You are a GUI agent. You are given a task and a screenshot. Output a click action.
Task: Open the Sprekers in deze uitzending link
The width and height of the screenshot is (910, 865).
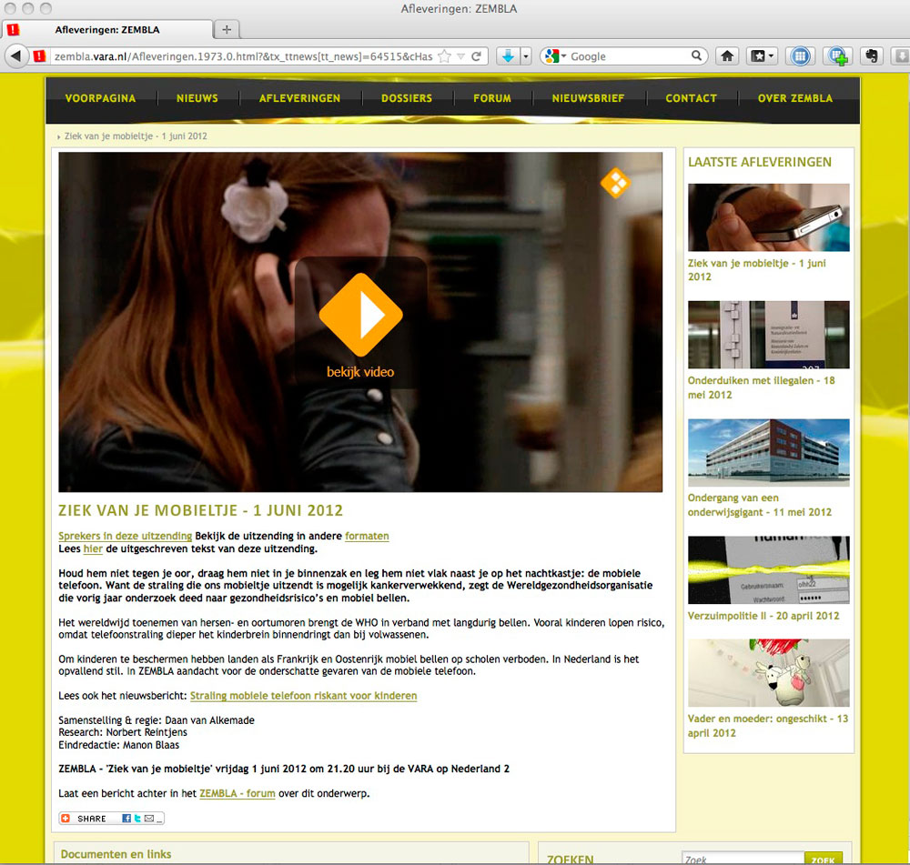coord(126,536)
